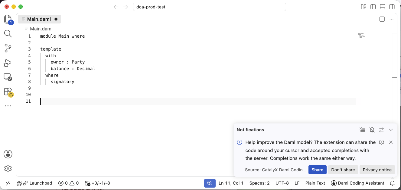Click the Customize Layout icon
Screen dimensions: 401x190
click(364, 7)
